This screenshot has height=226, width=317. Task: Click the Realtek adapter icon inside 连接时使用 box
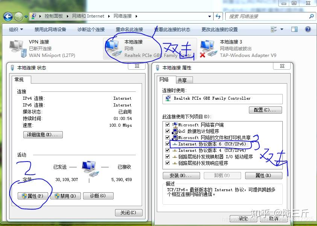(x=166, y=99)
